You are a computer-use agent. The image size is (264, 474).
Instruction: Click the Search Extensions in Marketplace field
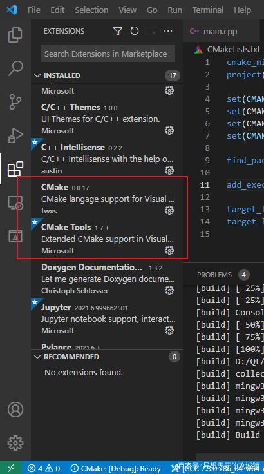tap(108, 54)
